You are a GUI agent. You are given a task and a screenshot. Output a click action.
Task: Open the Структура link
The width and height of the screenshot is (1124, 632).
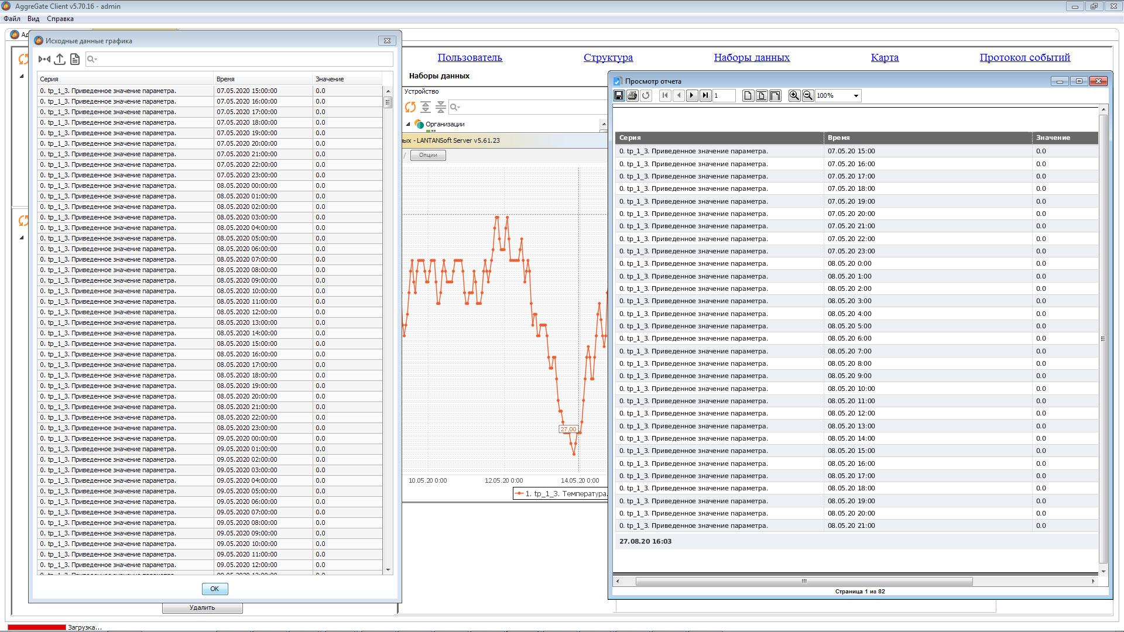tap(608, 57)
